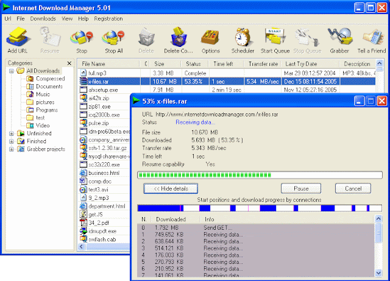This screenshot has height=281, width=390.
Task: Open the Scheduler clock icon
Action: pos(243,37)
